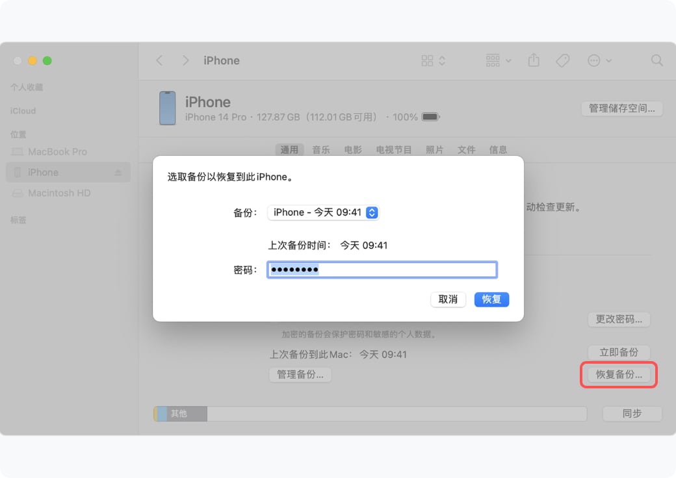Click the 恢复 button in dialog
This screenshot has height=478, width=676.
point(491,299)
